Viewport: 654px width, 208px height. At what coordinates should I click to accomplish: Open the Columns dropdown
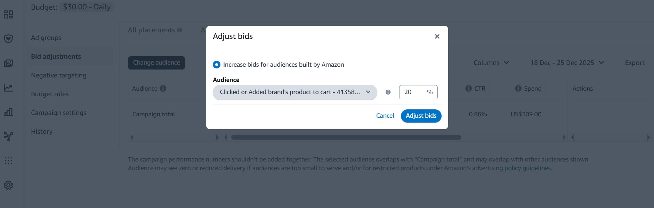pyautogui.click(x=491, y=63)
